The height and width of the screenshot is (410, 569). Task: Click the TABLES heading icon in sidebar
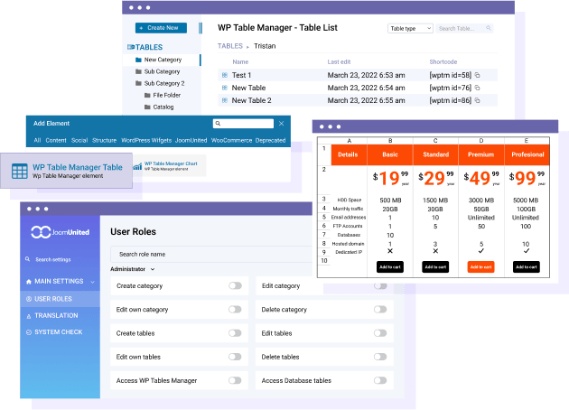pyautogui.click(x=131, y=47)
